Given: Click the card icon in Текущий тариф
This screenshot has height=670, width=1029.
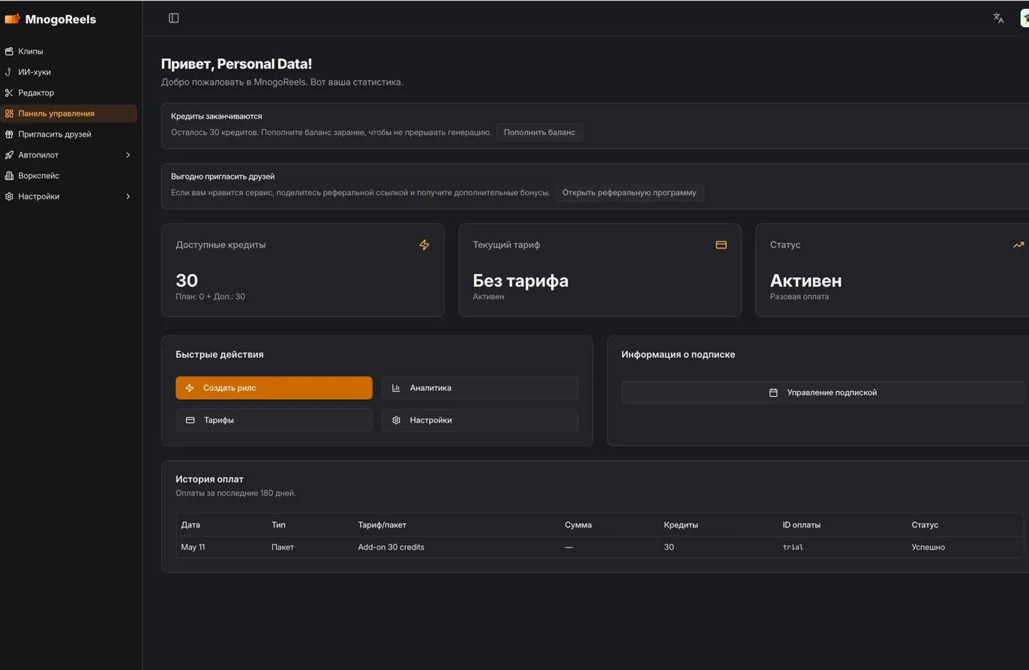Looking at the screenshot, I should 721,245.
